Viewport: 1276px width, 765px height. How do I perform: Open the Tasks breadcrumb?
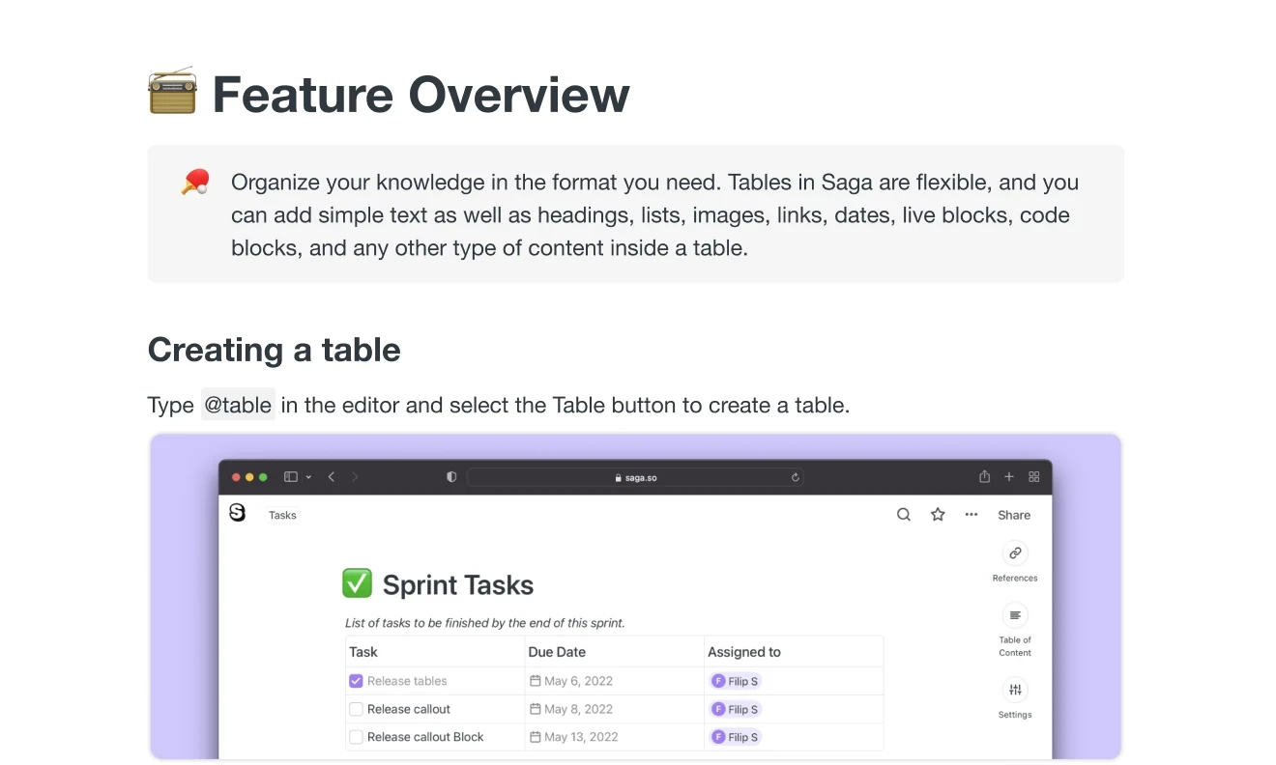point(282,515)
